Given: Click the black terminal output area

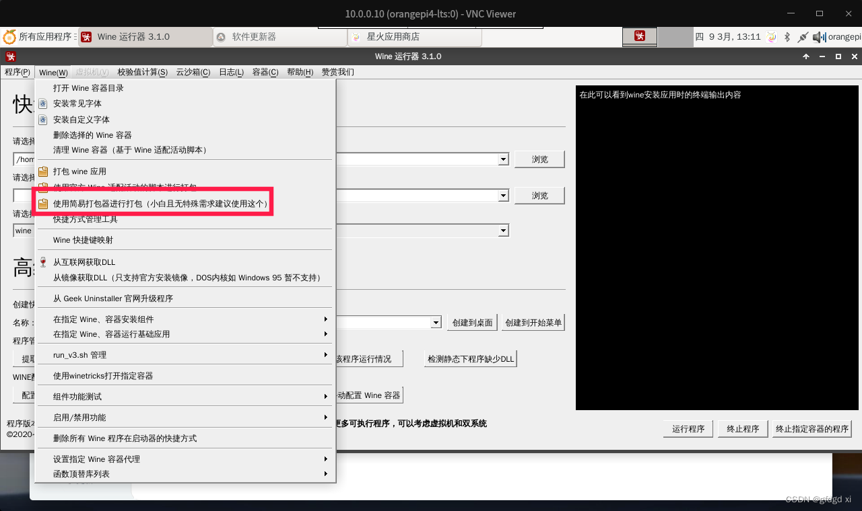Looking at the screenshot, I should tap(717, 247).
